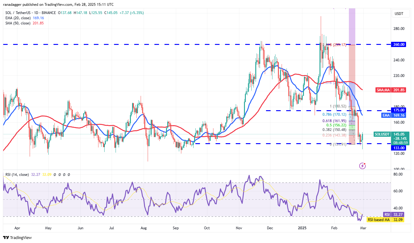Click the 175.00 dashed support level label
Image resolution: width=414 pixels, height=243 pixels.
tap(398, 110)
